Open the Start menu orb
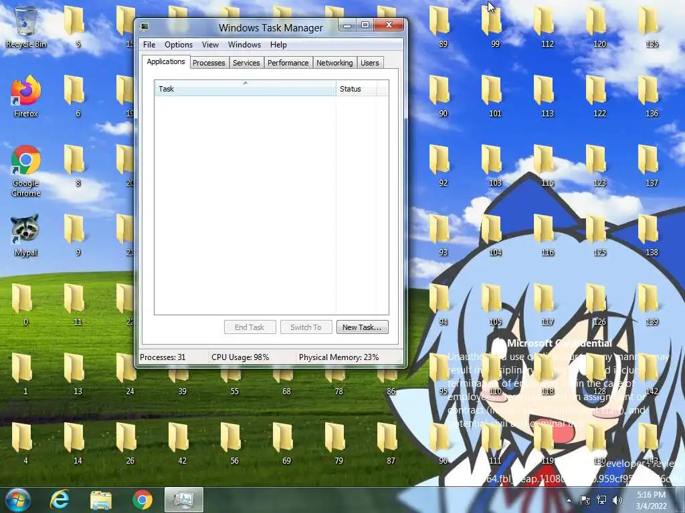 click(x=18, y=500)
